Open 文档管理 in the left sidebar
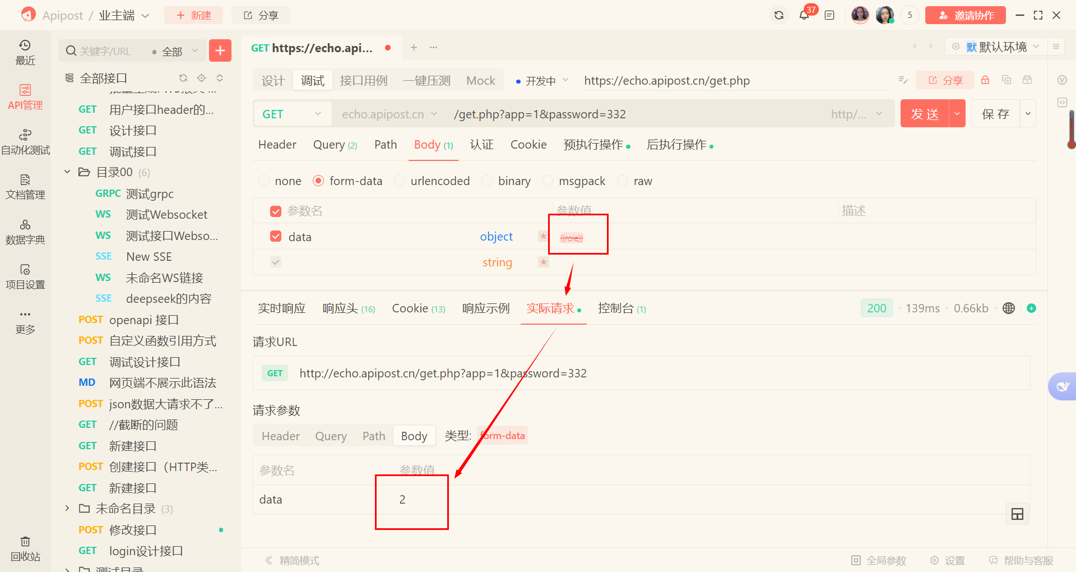This screenshot has height=572, width=1076. coord(25,187)
